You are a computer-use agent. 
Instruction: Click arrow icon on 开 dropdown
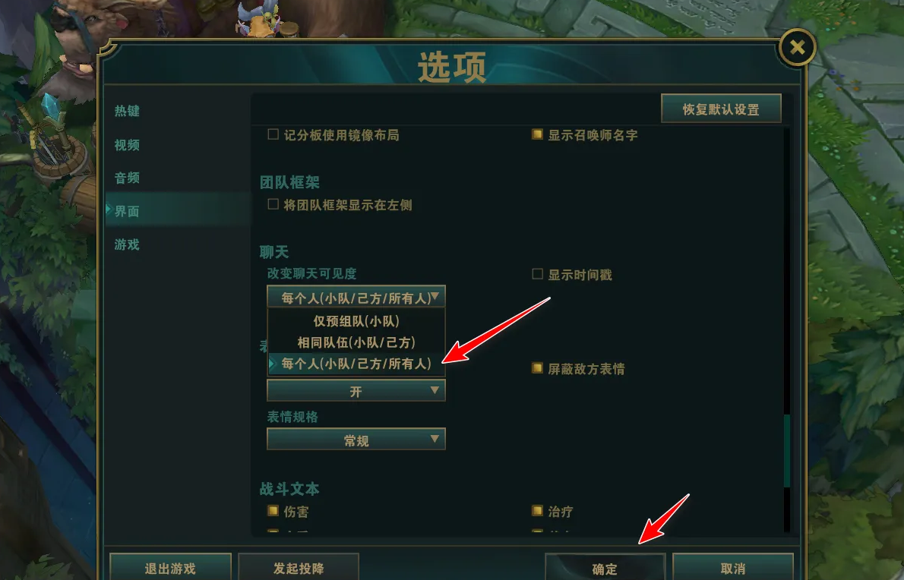click(435, 390)
